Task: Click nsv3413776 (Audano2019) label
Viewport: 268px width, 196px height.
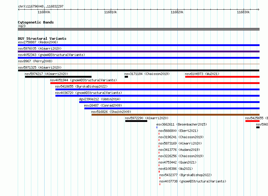Action: (179, 150)
